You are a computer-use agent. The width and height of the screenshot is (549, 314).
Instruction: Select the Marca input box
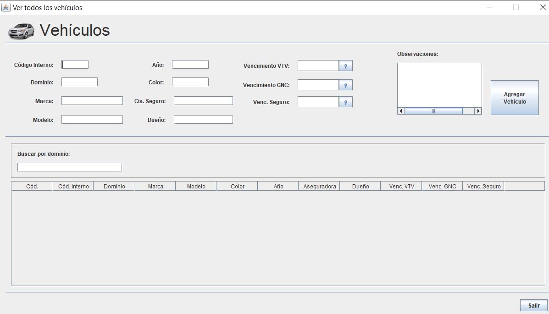click(x=92, y=101)
